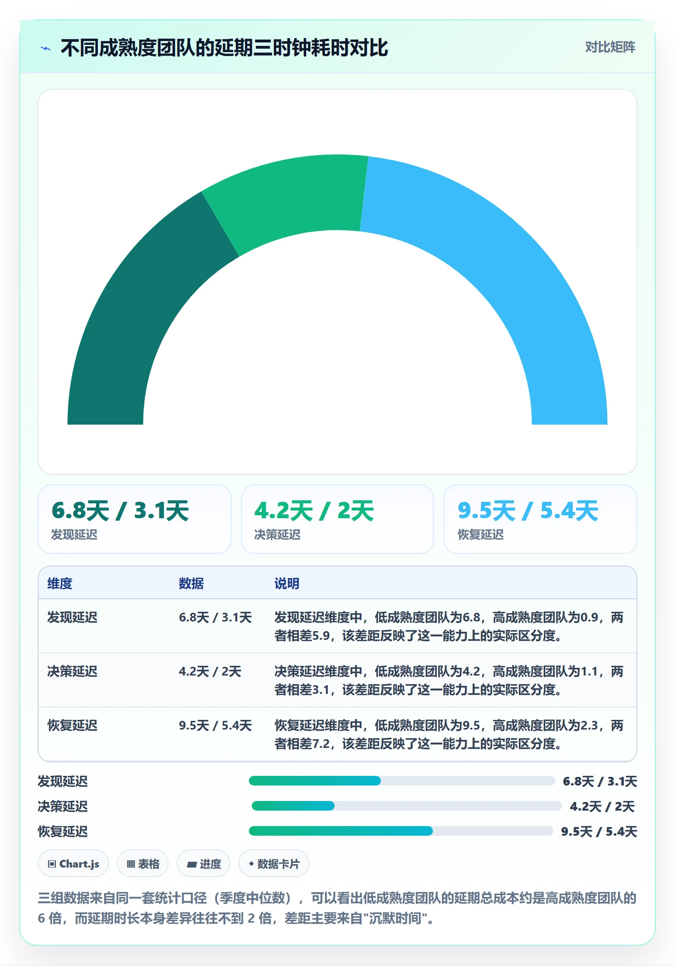Select the 9.5天 / 5.4天 恢复延迟 card
The width and height of the screenshot is (675, 966).
[540, 519]
